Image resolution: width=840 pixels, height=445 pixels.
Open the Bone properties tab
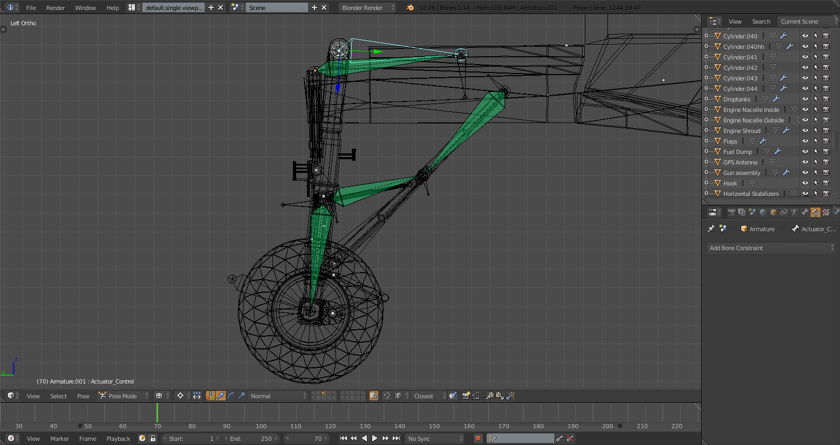(x=805, y=212)
